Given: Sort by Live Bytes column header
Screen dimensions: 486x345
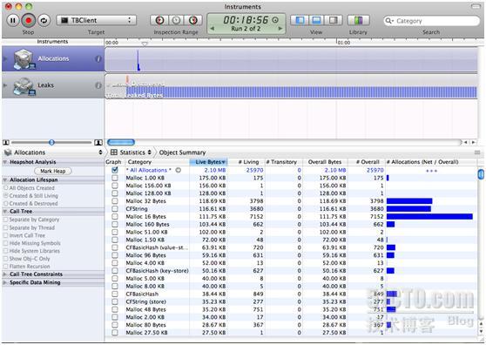Looking at the screenshot, I should [x=208, y=162].
